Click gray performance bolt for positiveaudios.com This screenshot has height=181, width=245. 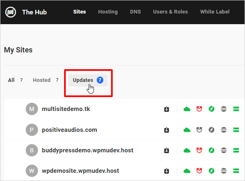[212, 130]
